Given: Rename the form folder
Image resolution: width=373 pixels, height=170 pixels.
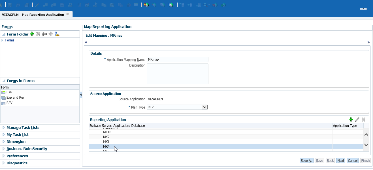Looking at the screenshot, I should (x=44, y=34).
